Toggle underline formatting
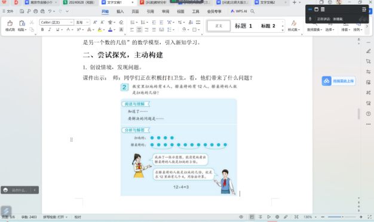 pos(57,29)
